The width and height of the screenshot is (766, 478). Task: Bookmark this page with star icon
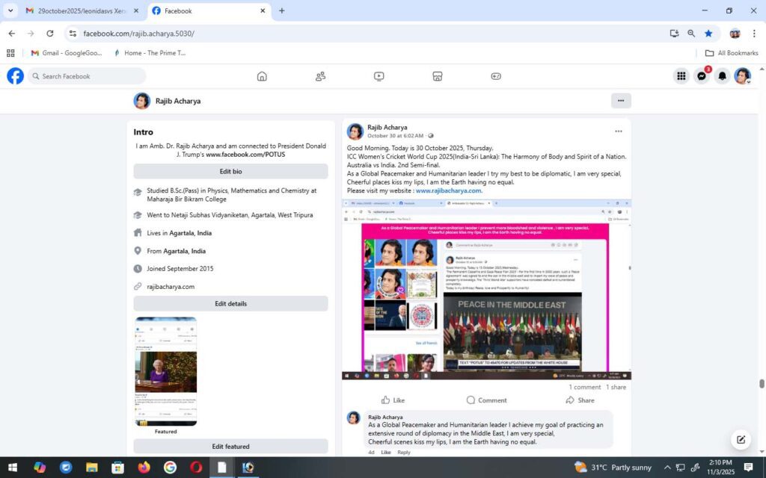(708, 34)
